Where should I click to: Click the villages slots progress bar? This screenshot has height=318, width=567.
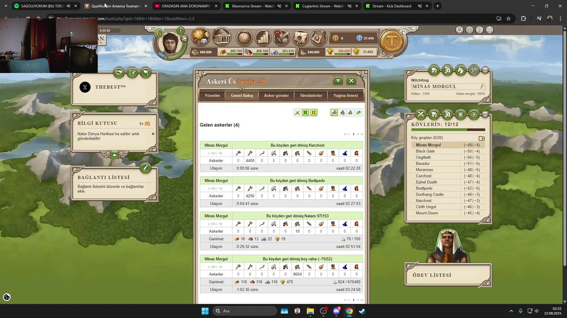pyautogui.click(x=448, y=130)
